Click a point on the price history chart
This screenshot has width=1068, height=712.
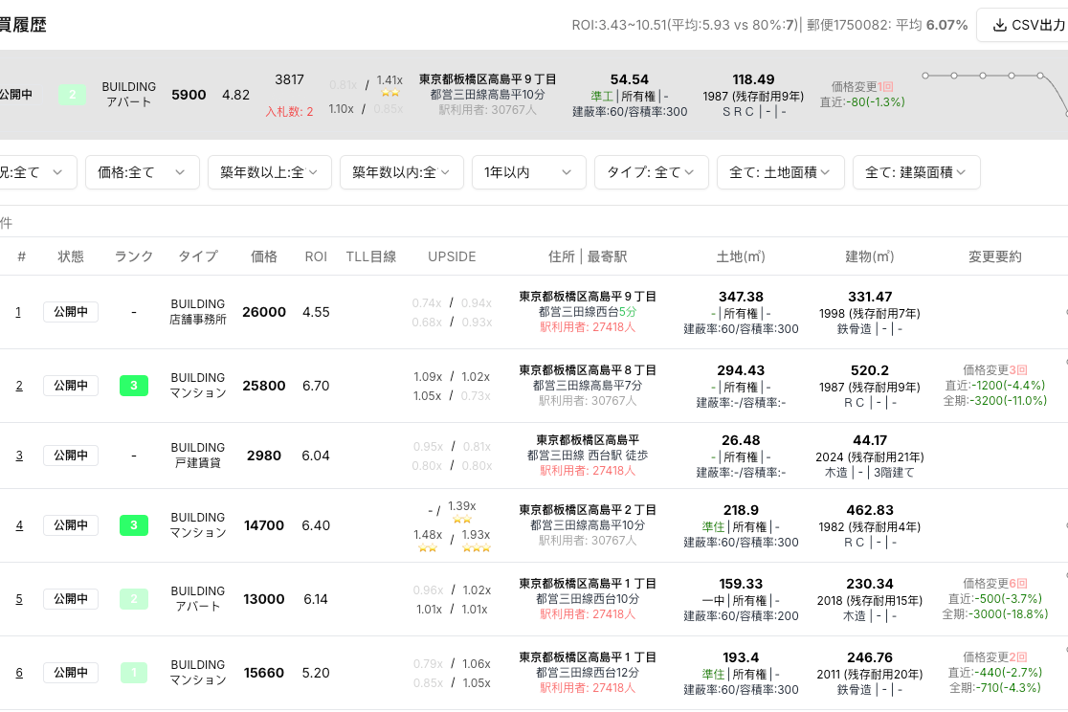[x=983, y=76]
